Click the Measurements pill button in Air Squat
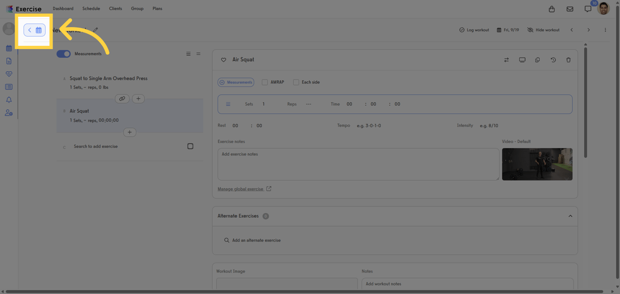 coord(236,82)
